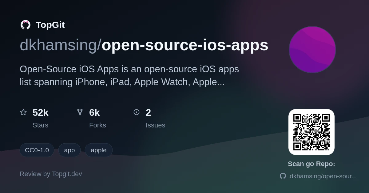The height and width of the screenshot is (193, 369).
Task: Click the Forks label
Action: 97,125
